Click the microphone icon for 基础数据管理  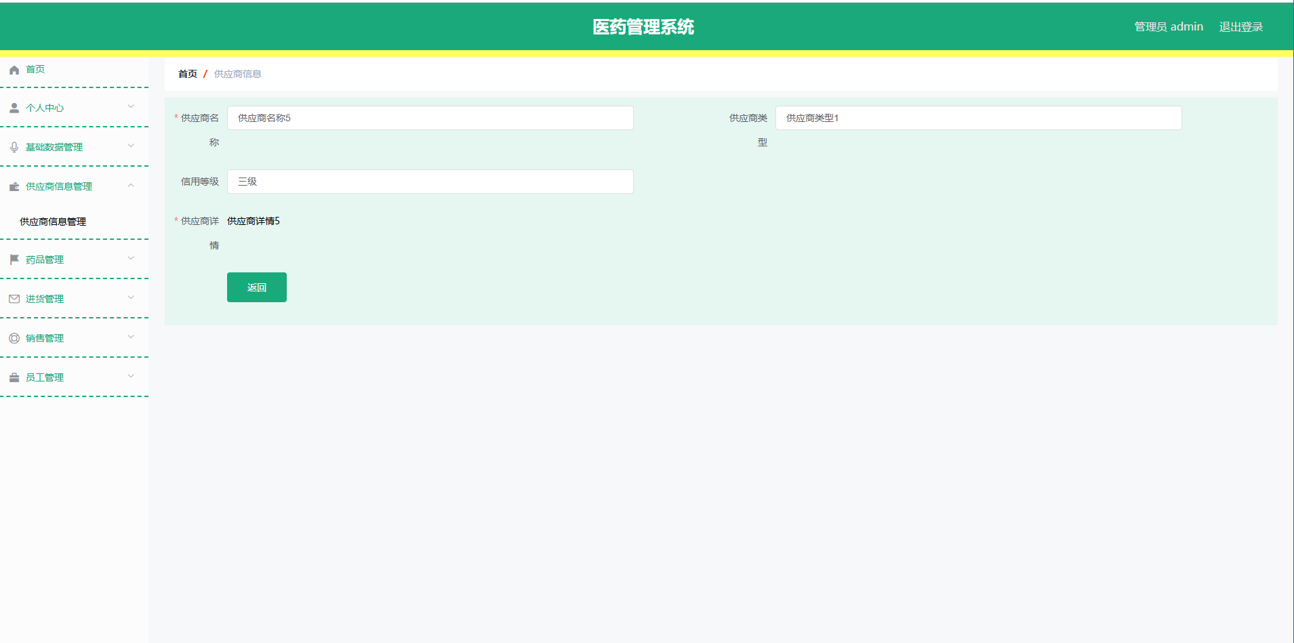pyautogui.click(x=14, y=146)
